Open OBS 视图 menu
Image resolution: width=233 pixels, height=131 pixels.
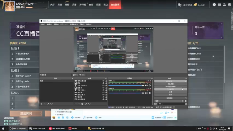pos(56,24)
